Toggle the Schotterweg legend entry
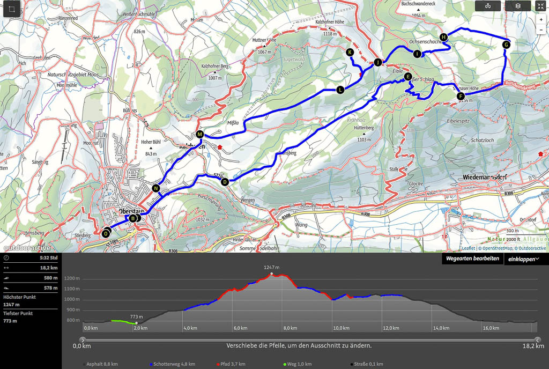 (x=173, y=364)
